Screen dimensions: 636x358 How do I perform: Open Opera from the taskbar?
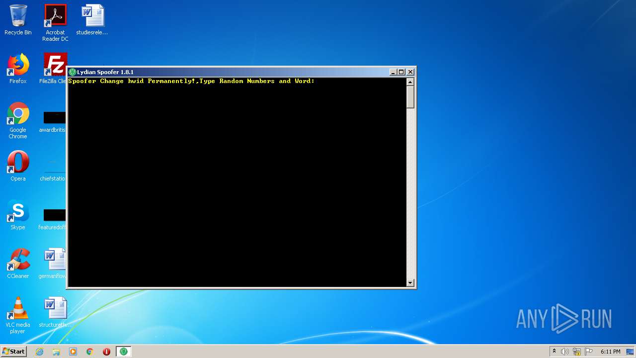[106, 352]
